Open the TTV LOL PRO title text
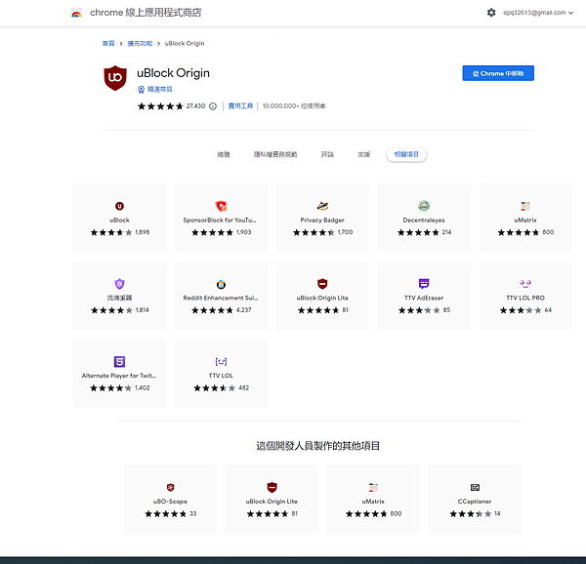This screenshot has height=564, width=586. tap(525, 298)
